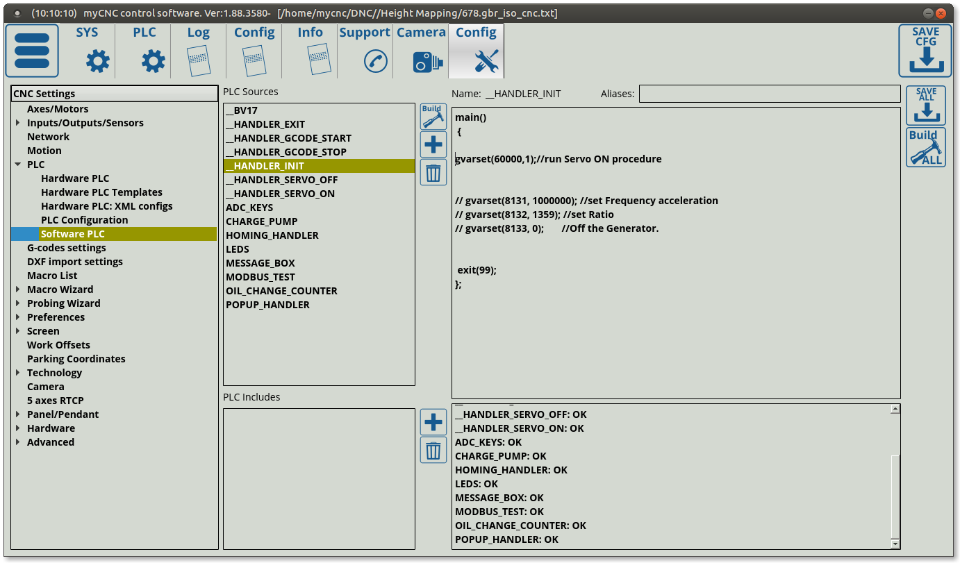Expand the Macro Wizard section
Viewport: 960px width, 563px height.
18,289
